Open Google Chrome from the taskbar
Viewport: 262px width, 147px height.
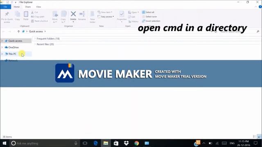click(136, 143)
